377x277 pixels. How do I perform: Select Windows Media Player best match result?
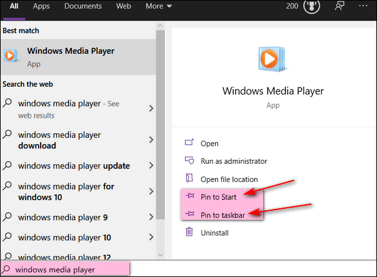coord(78,57)
